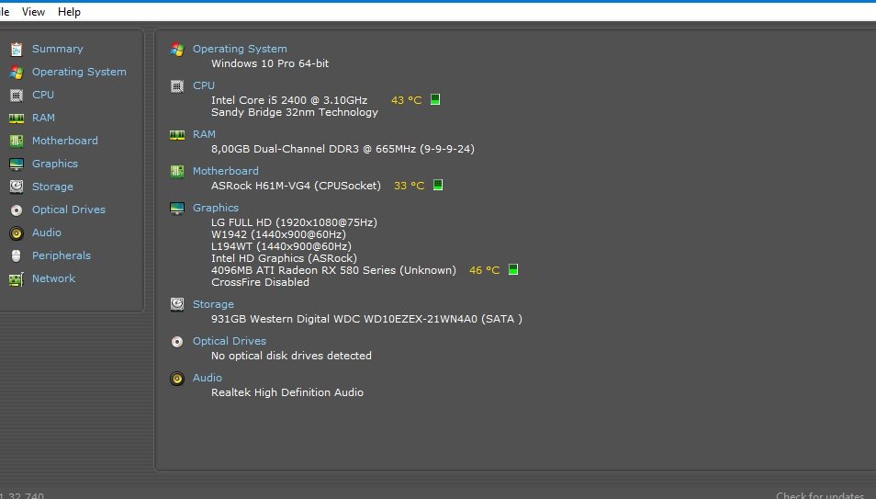
Task: Click the Motherboard heading link in summary
Action: coord(226,171)
